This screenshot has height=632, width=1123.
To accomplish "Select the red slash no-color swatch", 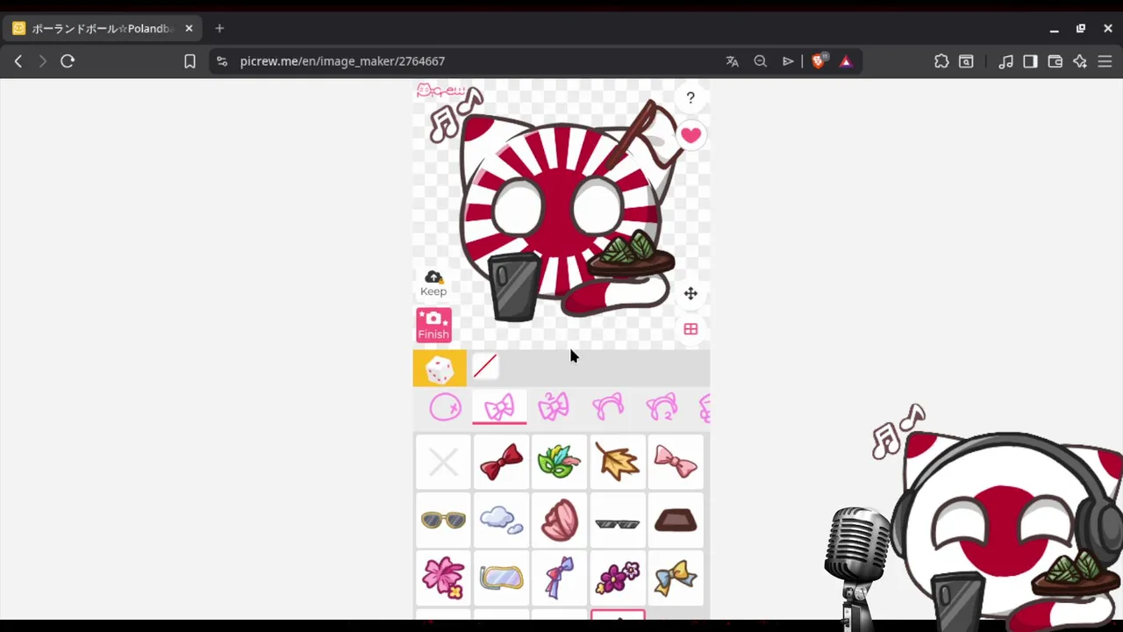I will (x=485, y=366).
